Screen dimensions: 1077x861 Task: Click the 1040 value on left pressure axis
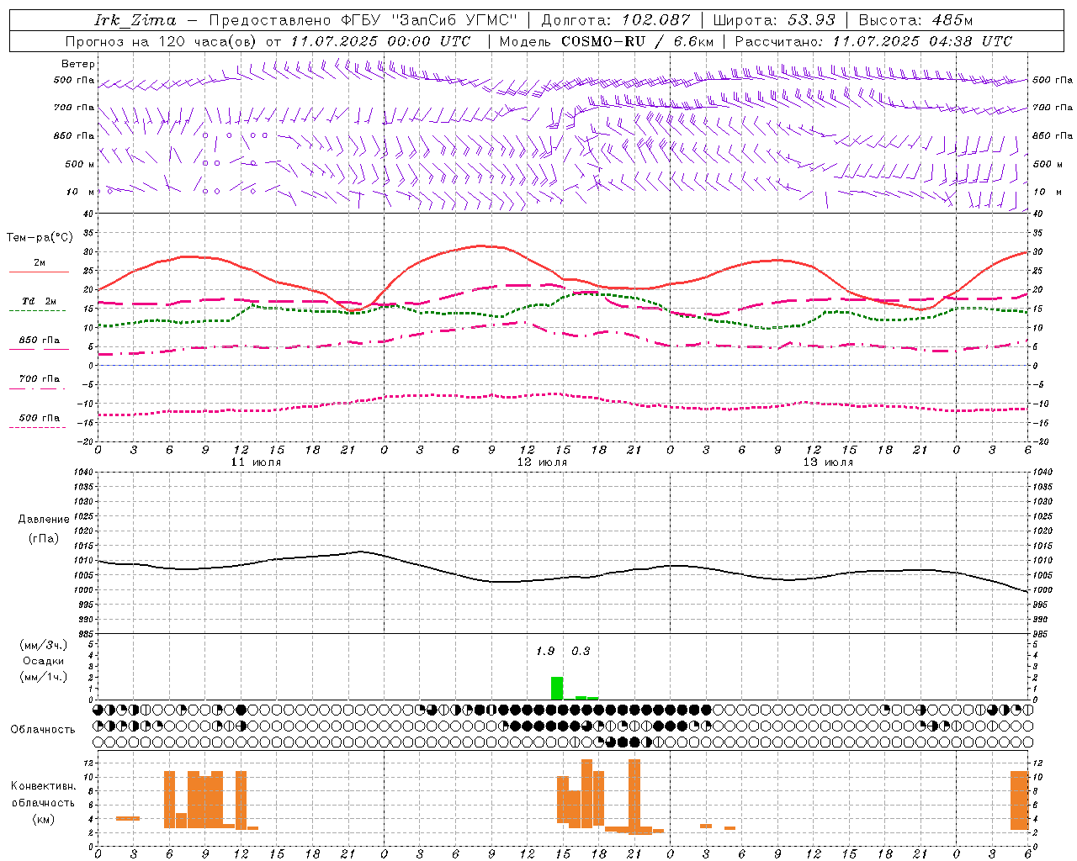coord(82,473)
